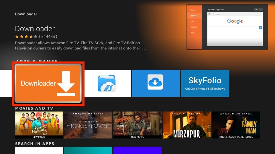Select the teal tile under Search in Apps
The image size is (275, 154).
tap(88, 151)
